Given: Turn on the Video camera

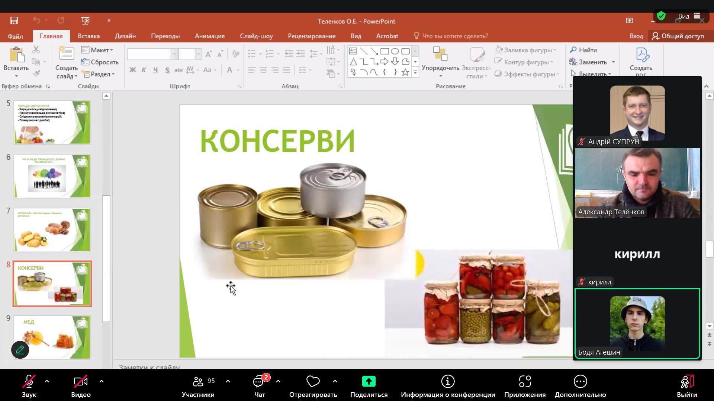Looking at the screenshot, I should (81, 382).
